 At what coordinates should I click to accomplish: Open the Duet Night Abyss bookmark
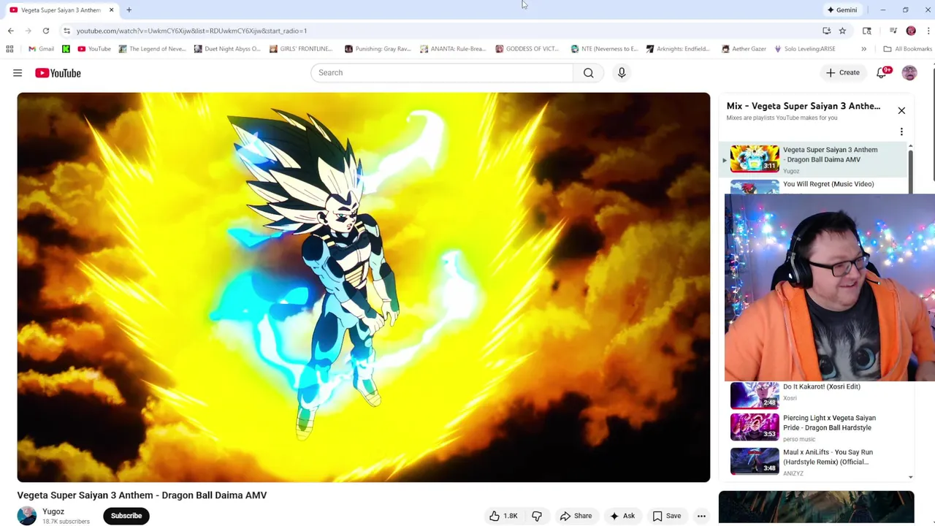(227, 49)
